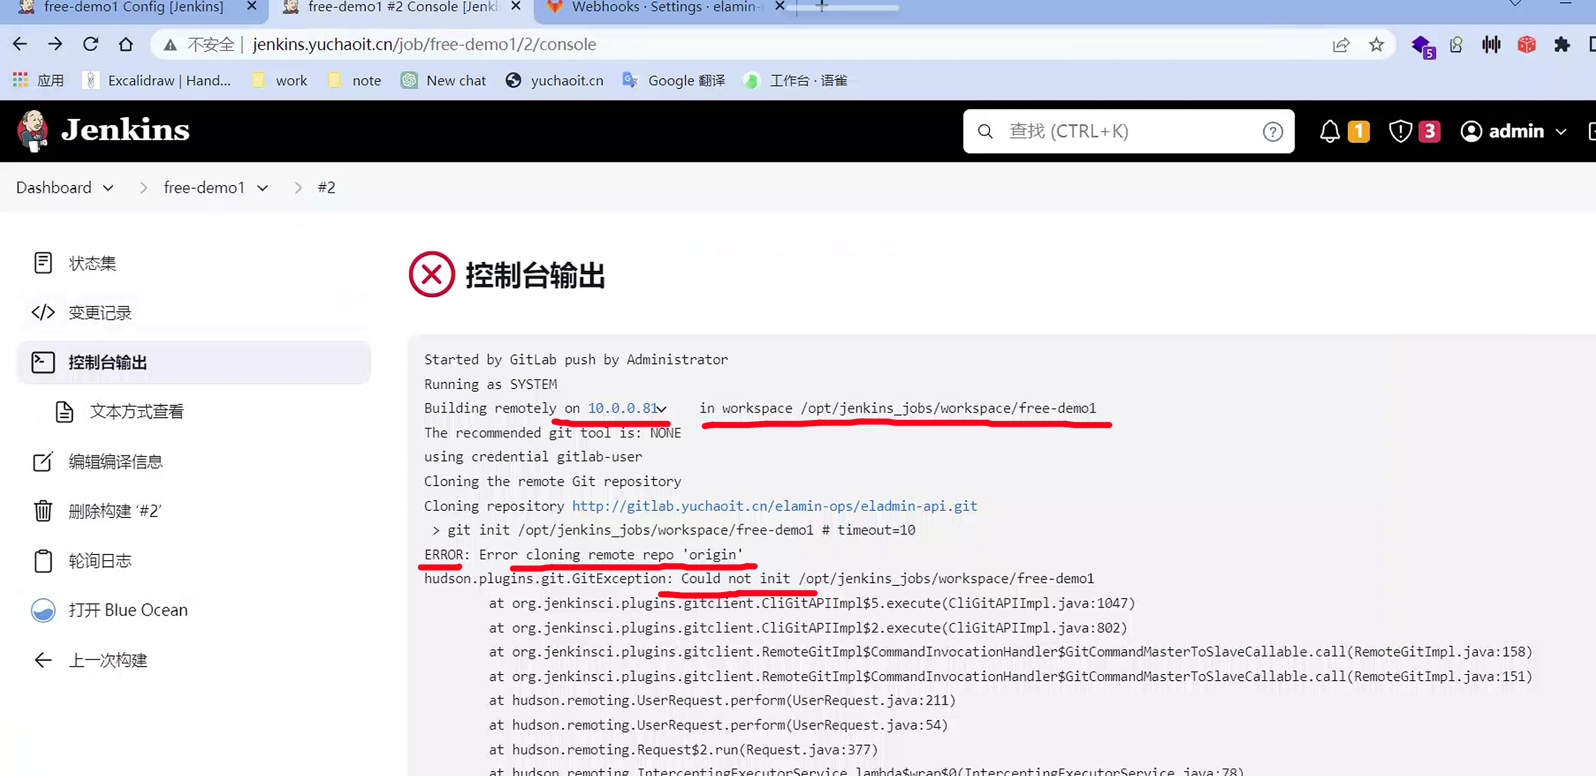Bookmark page with star icon
The image size is (1596, 776).
1376,44
